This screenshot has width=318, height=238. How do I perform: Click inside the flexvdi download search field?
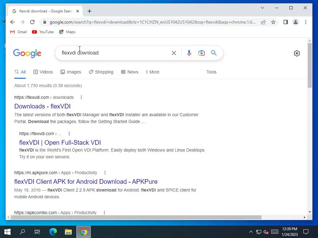[116, 53]
